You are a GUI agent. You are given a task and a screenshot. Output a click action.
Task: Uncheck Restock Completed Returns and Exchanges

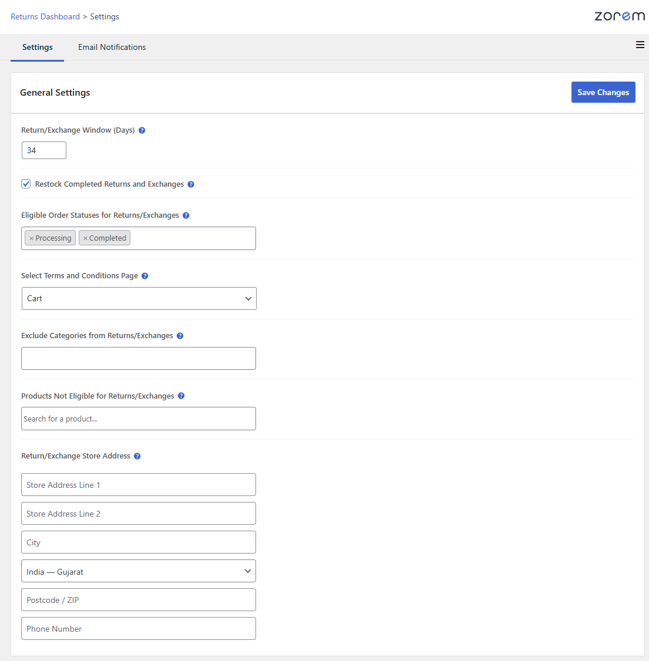tap(26, 184)
